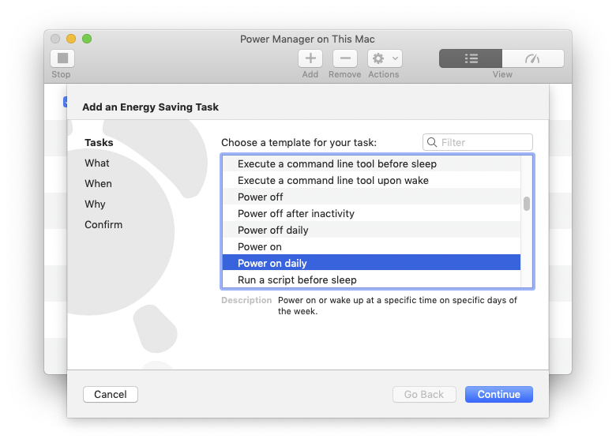
Task: Switch to gauge view in View control
Action: coord(533,58)
